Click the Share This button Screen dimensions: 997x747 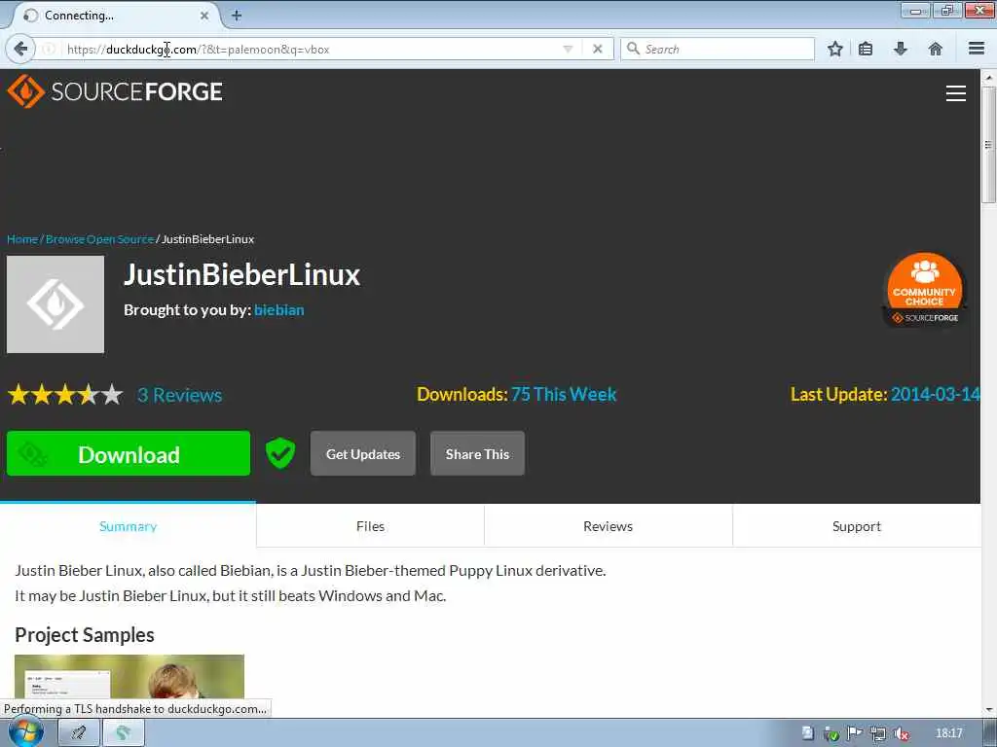[477, 453]
